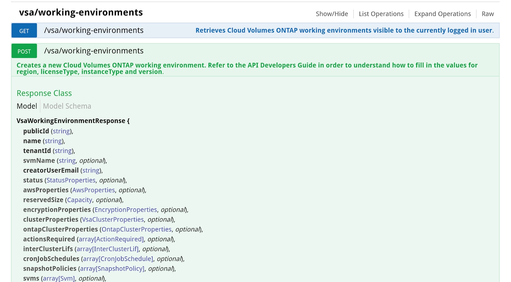Open the AwsProperties type definition

click(x=93, y=190)
